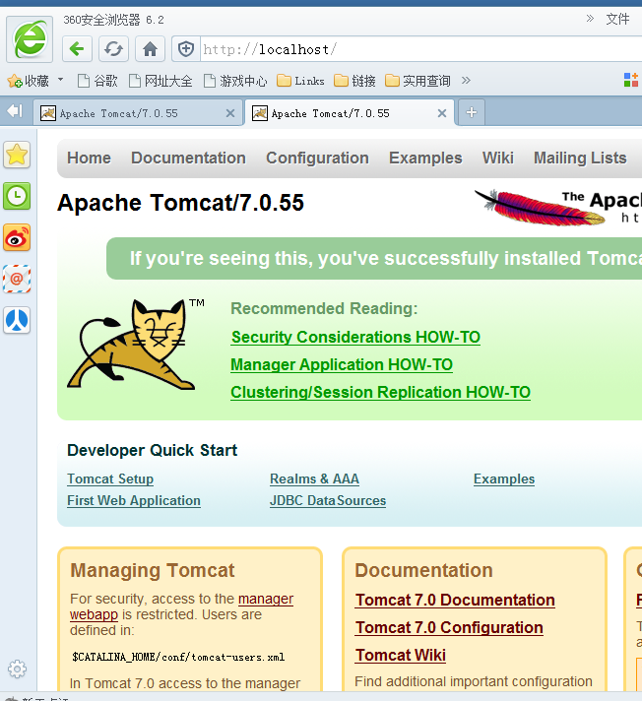Open the Documentation nav item
This screenshot has height=701, width=642.
click(188, 158)
